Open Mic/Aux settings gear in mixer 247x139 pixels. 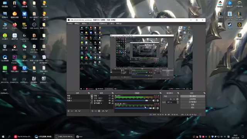point(158,108)
